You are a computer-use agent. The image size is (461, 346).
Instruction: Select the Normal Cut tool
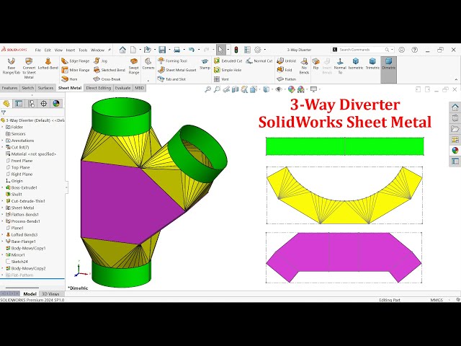[x=259, y=61]
